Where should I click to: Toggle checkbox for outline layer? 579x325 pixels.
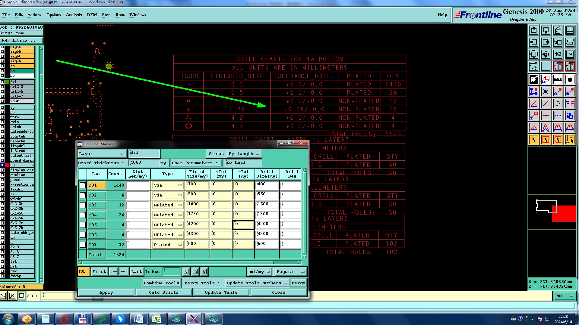(x=2, y=175)
